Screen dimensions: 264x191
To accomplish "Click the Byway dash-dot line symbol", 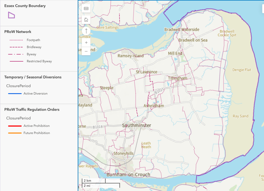I will pyautogui.click(x=16, y=54).
